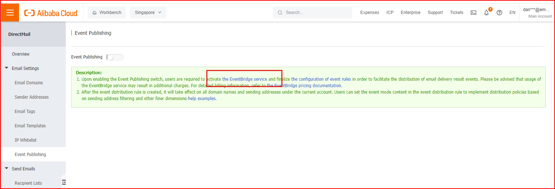Click the Alibaba Cloud logo
The image size is (555, 189).
point(51,13)
